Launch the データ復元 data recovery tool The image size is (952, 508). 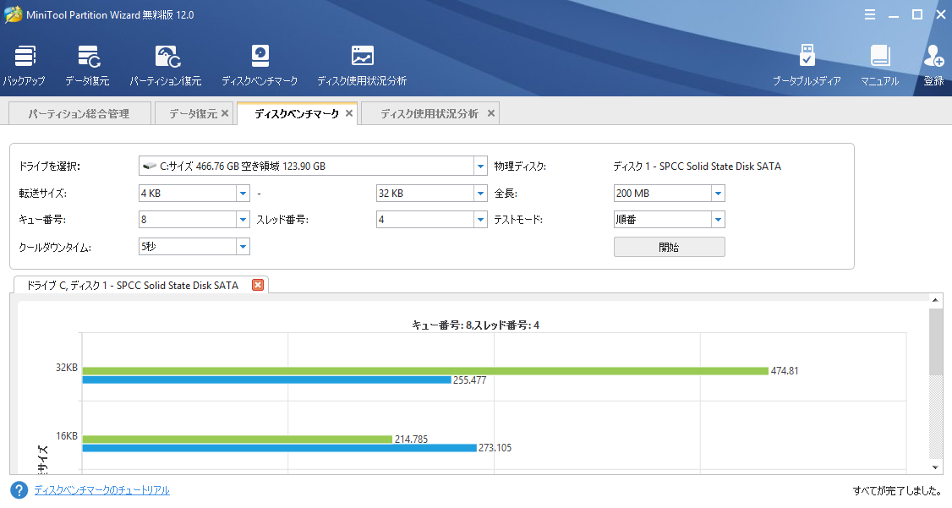(x=87, y=65)
